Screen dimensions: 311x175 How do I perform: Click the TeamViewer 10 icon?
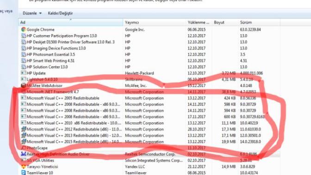click(24, 173)
